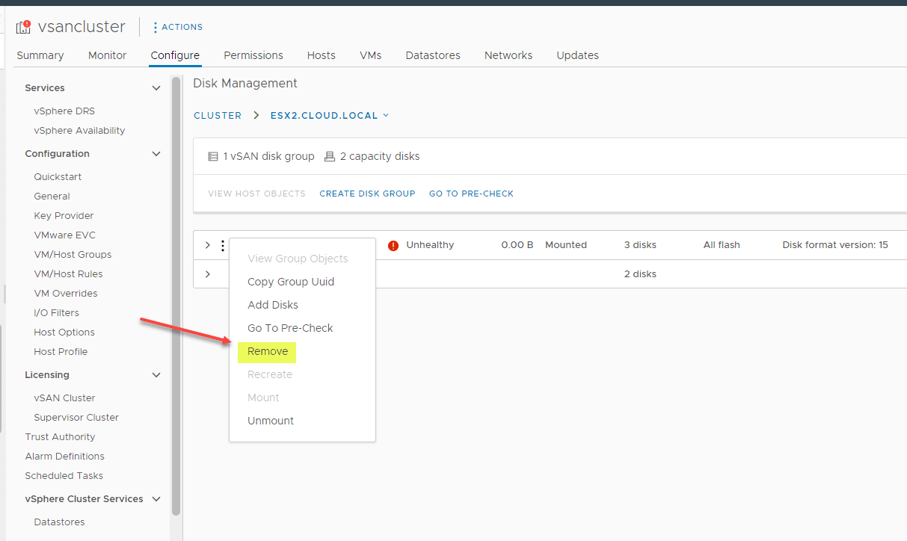
Task: Select VM/Host Groups in sidebar
Action: 73,255
